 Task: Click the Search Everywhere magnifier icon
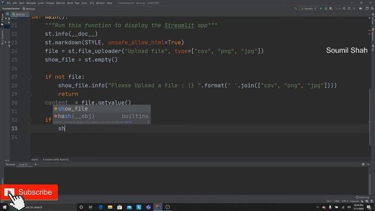(x=372, y=8)
